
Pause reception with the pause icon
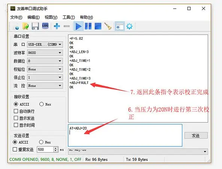coord(88,26)
